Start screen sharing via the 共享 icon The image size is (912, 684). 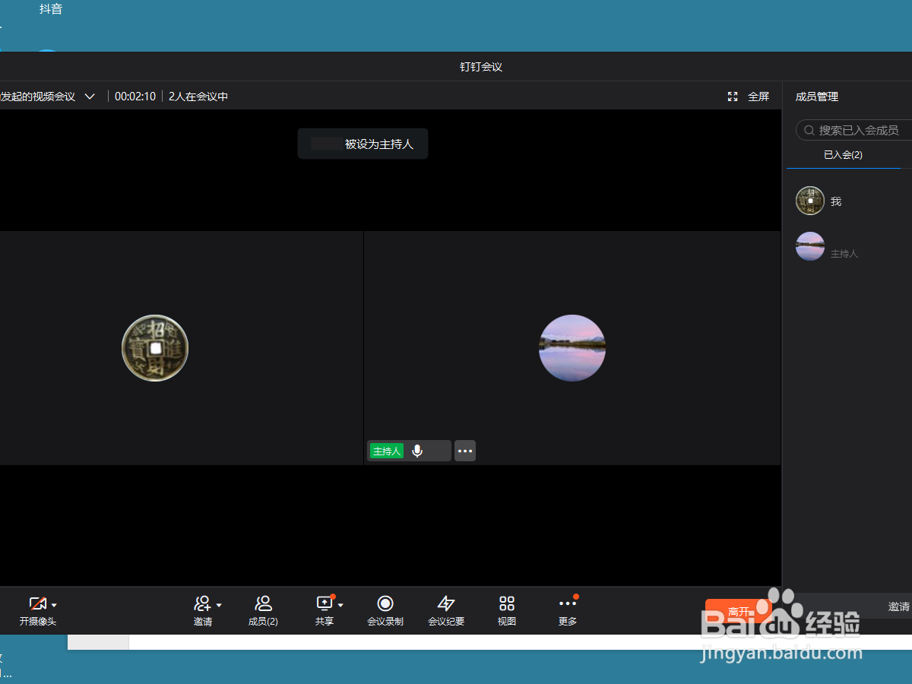pos(325,603)
